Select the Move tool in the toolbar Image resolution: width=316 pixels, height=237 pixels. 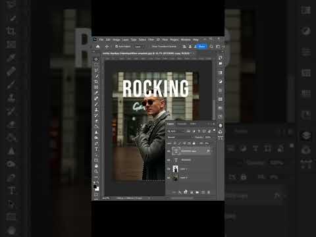click(x=96, y=59)
